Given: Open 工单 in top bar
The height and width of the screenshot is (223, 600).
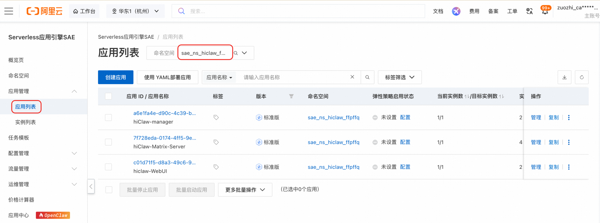Looking at the screenshot, I should point(512,12).
